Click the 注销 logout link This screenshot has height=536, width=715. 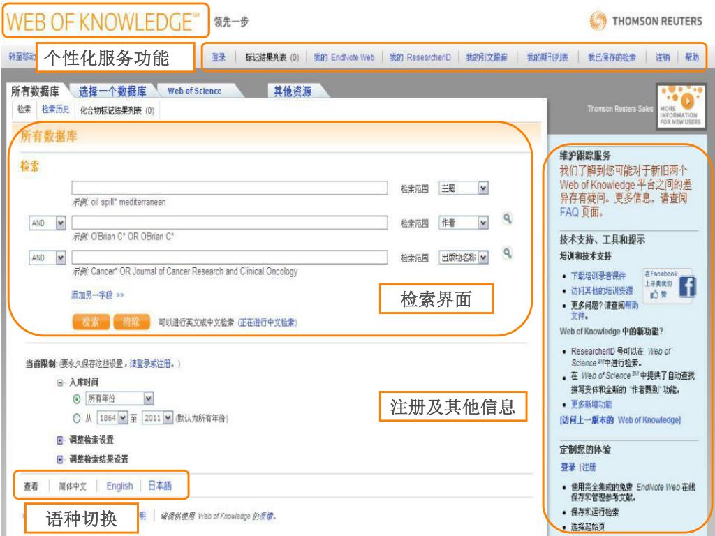tap(663, 57)
